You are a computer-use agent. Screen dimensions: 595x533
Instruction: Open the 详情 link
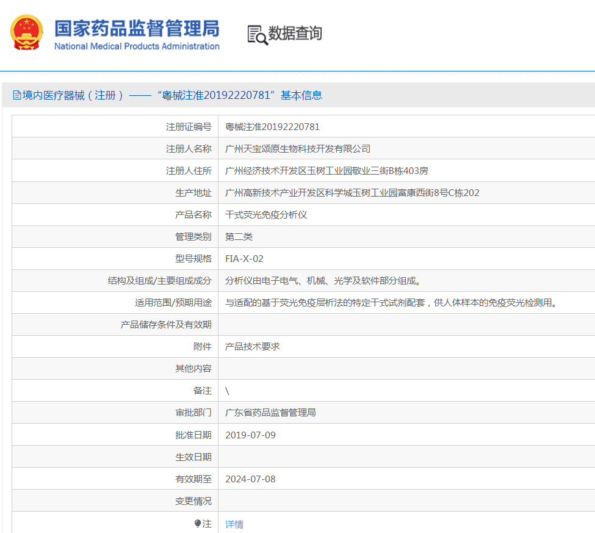pyautogui.click(x=234, y=524)
